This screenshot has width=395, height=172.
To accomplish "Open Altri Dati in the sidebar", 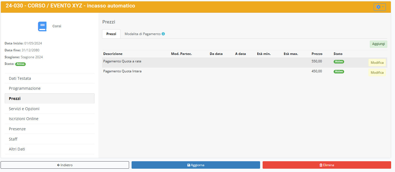I will 17,149.
